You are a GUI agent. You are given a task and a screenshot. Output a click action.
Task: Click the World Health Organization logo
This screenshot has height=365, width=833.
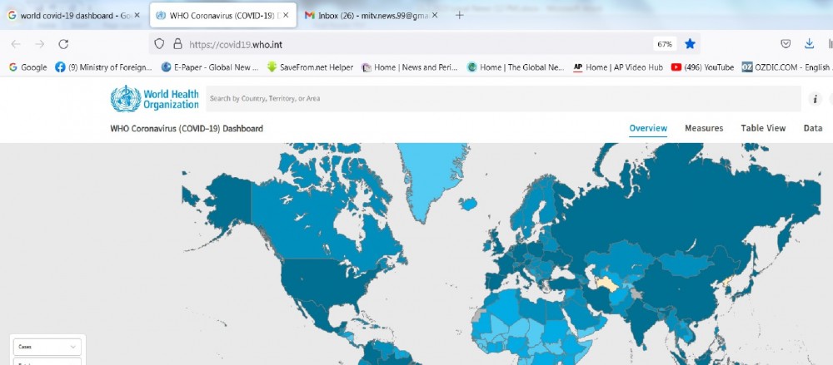click(x=155, y=98)
